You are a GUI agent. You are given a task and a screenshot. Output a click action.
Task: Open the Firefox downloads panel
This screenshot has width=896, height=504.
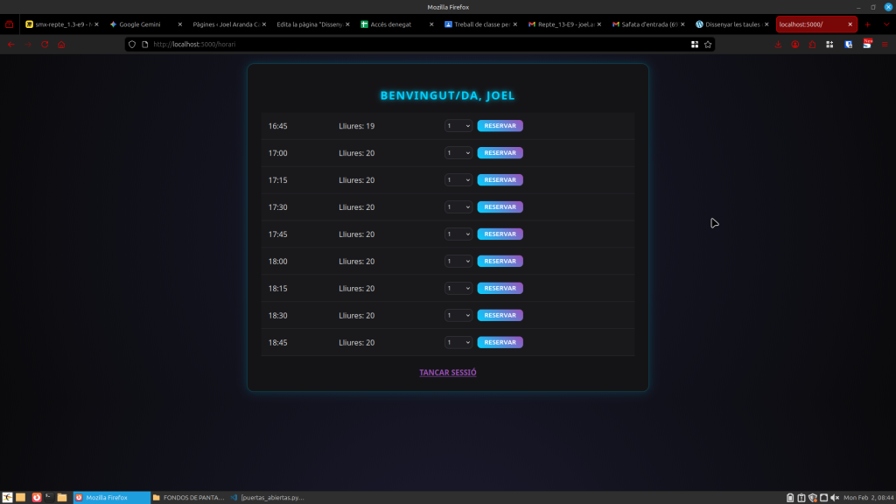(778, 44)
